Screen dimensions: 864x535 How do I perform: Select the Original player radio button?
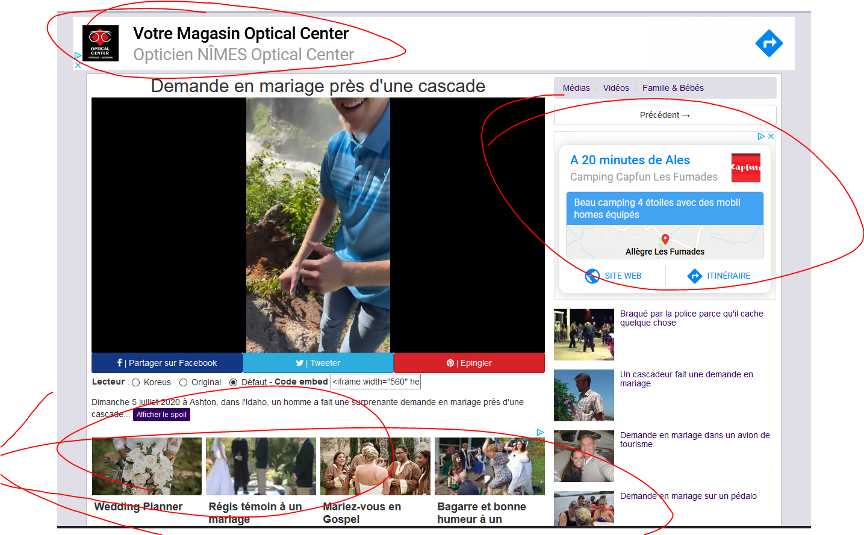coord(184,383)
